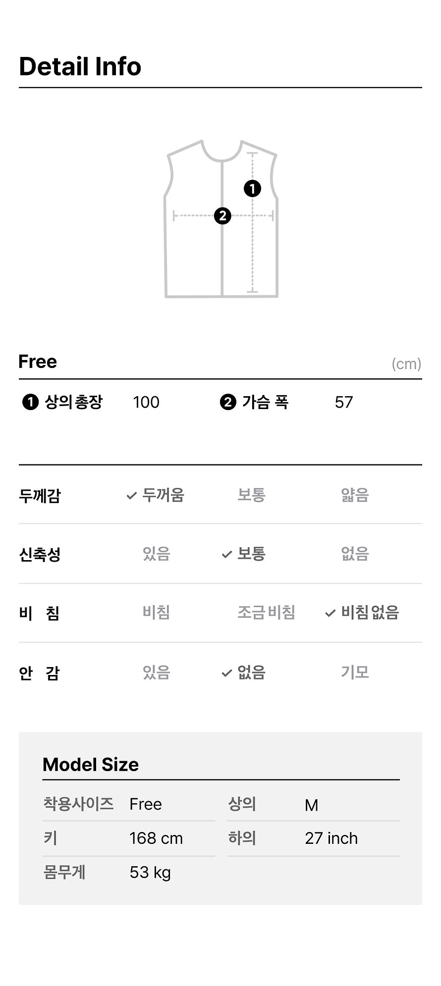
Task: Choose 있음 in the 신축성 row
Action: pos(156,554)
